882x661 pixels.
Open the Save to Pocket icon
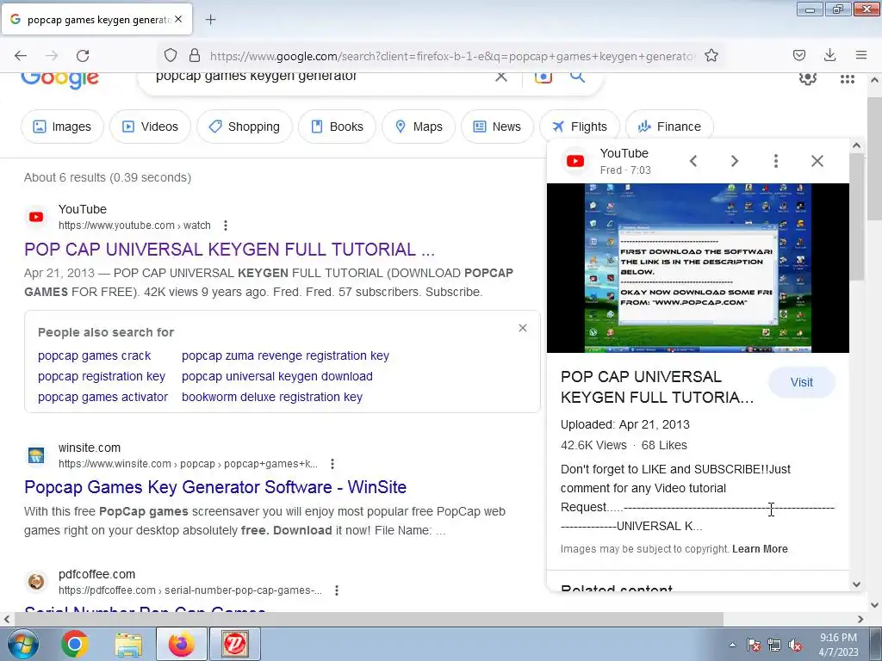[798, 55]
